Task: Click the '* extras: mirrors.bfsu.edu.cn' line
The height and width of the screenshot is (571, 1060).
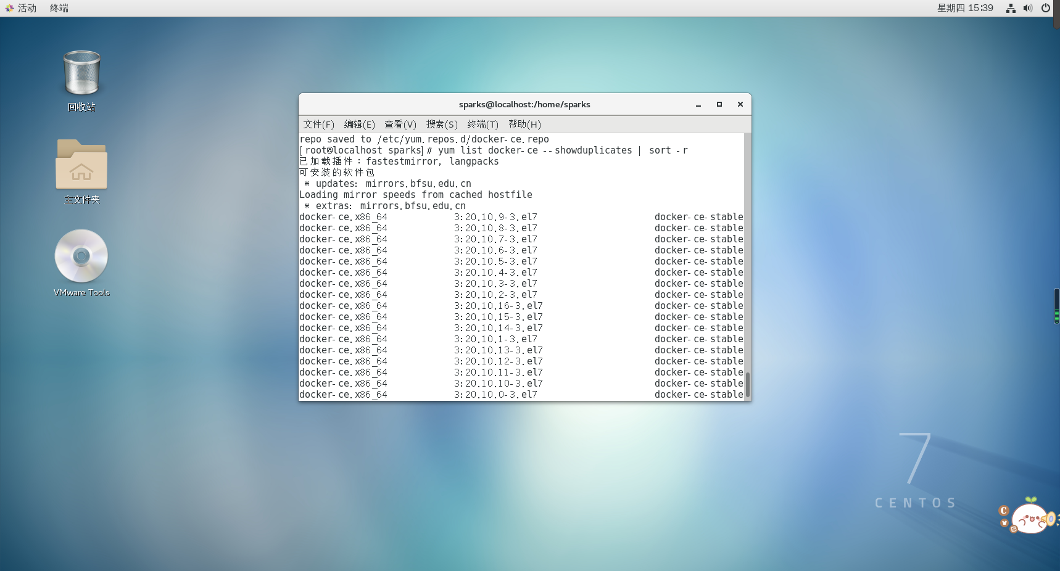Action: (385, 206)
